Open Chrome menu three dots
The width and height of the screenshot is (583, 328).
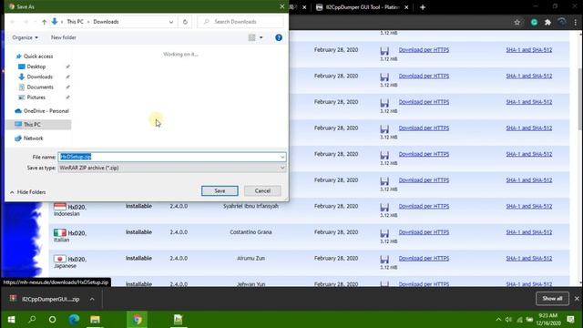click(575, 22)
